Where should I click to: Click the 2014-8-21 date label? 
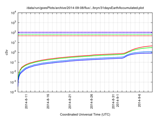coord(70,101)
